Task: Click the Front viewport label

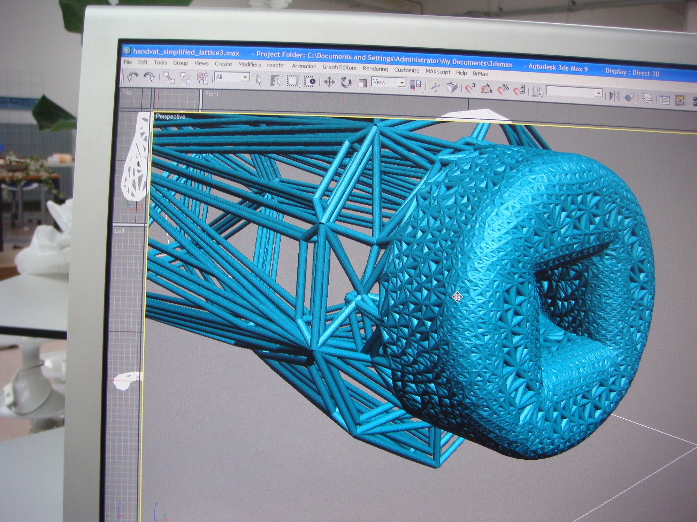Action: click(x=212, y=94)
